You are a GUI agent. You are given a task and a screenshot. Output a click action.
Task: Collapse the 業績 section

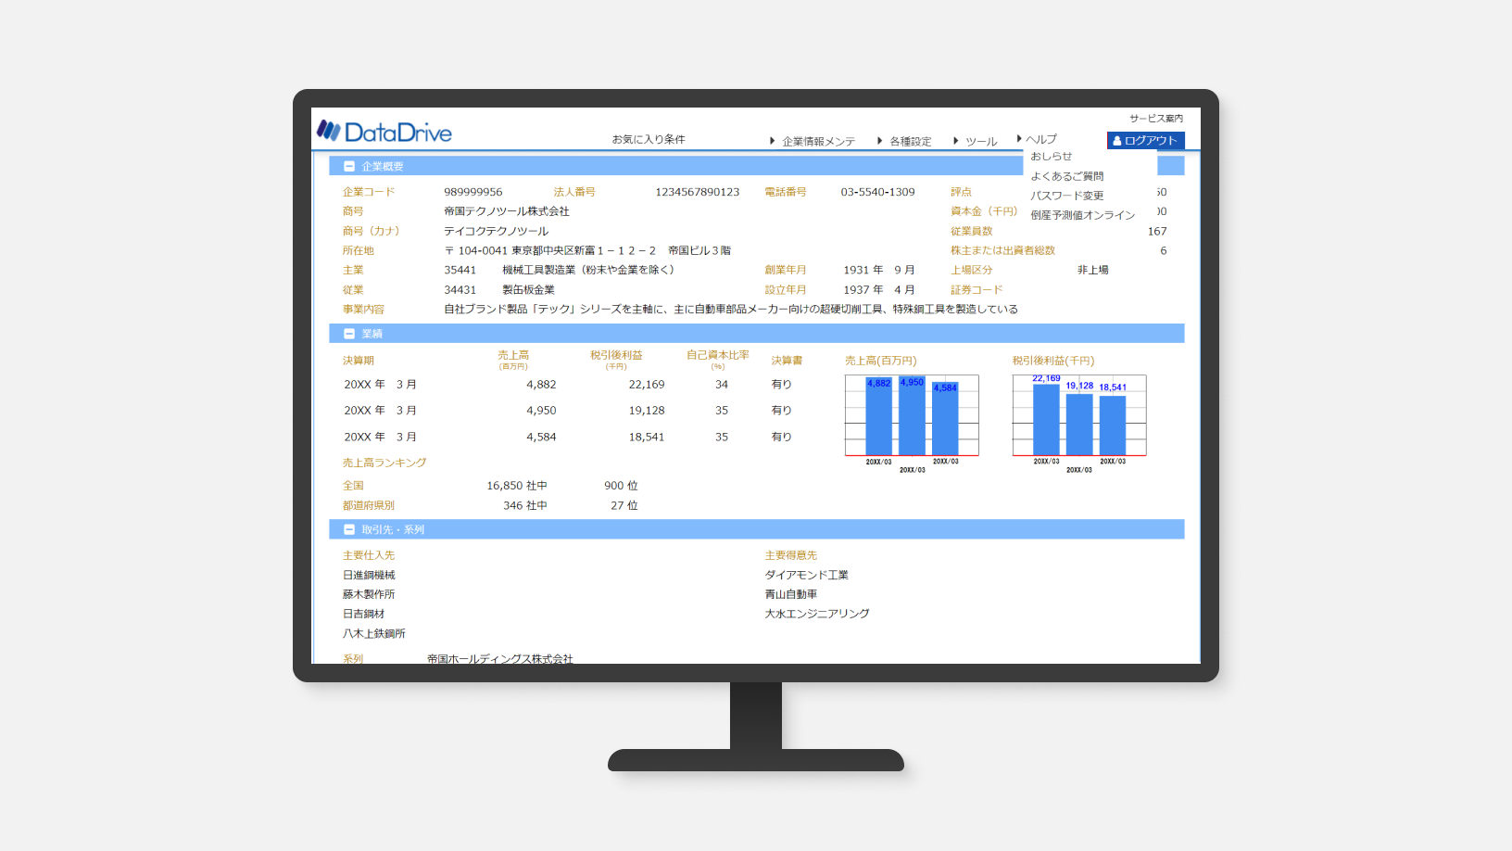(x=349, y=334)
